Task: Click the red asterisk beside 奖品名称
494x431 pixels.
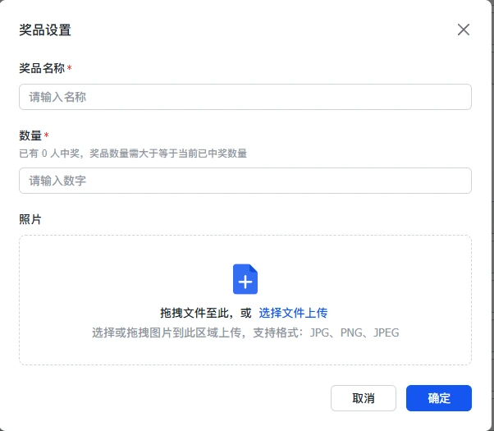Action: click(70, 68)
